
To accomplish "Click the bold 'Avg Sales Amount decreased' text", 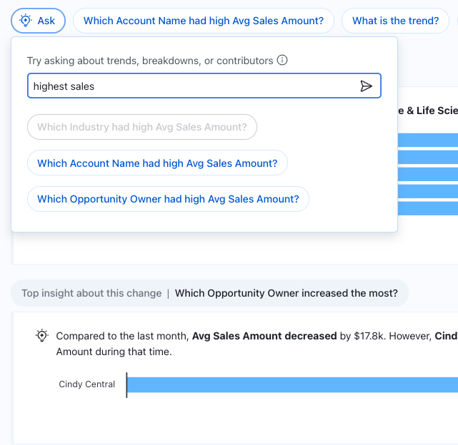I will (x=264, y=336).
